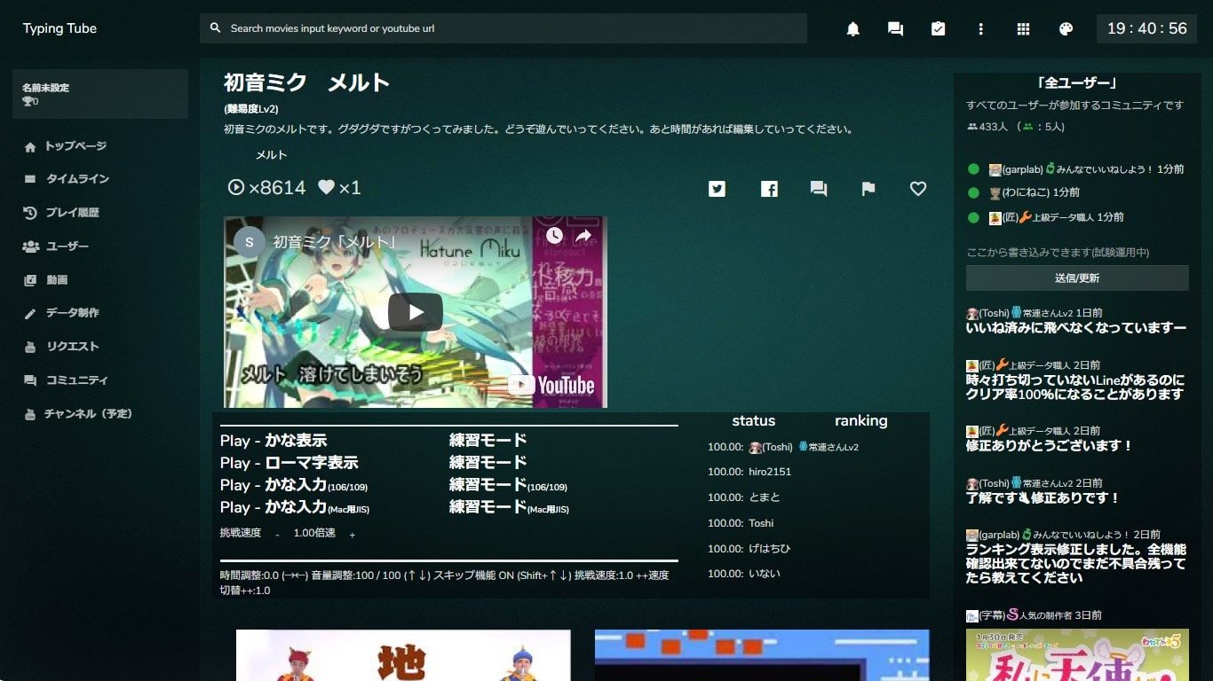Switch to the status tab
The image size is (1213, 681).
tap(754, 421)
